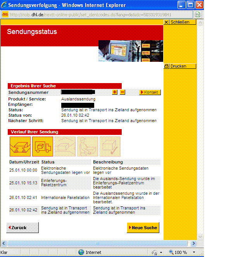Go back with the Zurück button
Image resolution: width=238 pixels, height=257 pixels.
click(x=22, y=228)
